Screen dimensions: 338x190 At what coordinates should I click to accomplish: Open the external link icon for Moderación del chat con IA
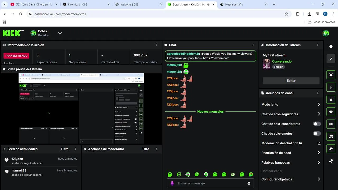(x=319, y=143)
